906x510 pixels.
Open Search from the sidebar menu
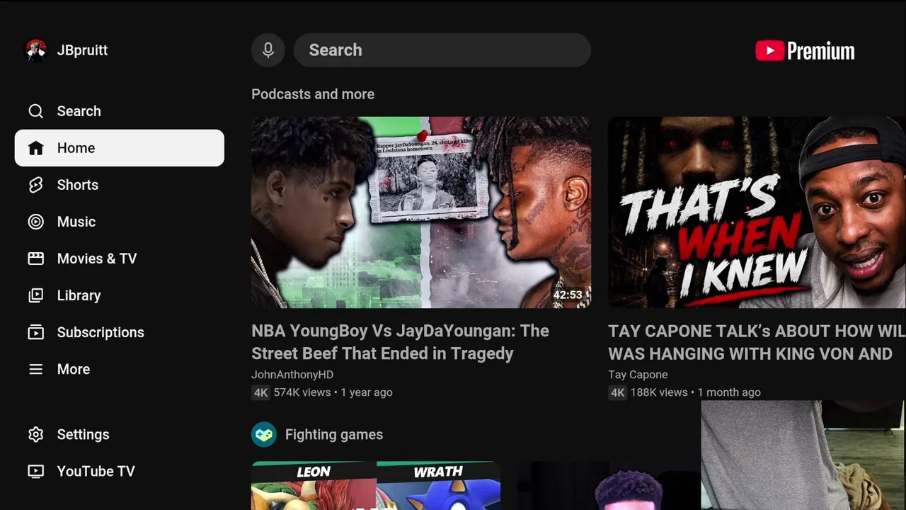pyautogui.click(x=120, y=111)
